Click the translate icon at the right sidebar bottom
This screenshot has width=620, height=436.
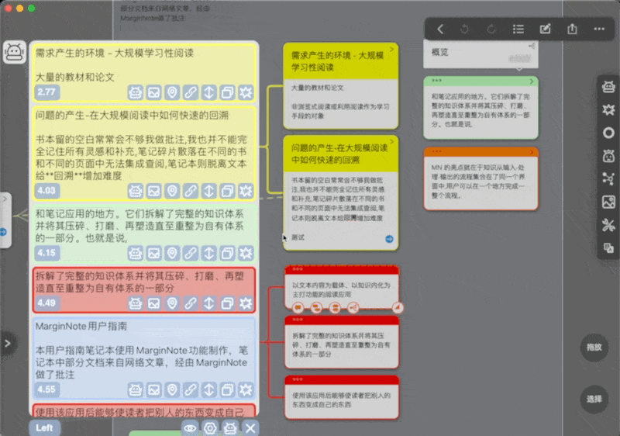click(x=608, y=248)
